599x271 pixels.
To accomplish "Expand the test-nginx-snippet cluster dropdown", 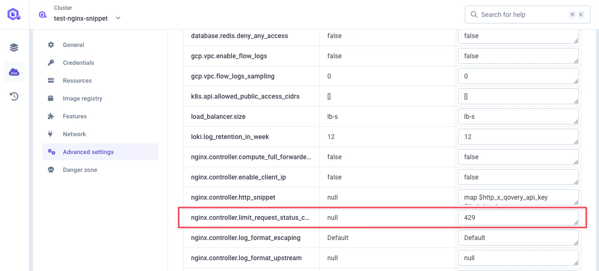I will pyautogui.click(x=117, y=18).
